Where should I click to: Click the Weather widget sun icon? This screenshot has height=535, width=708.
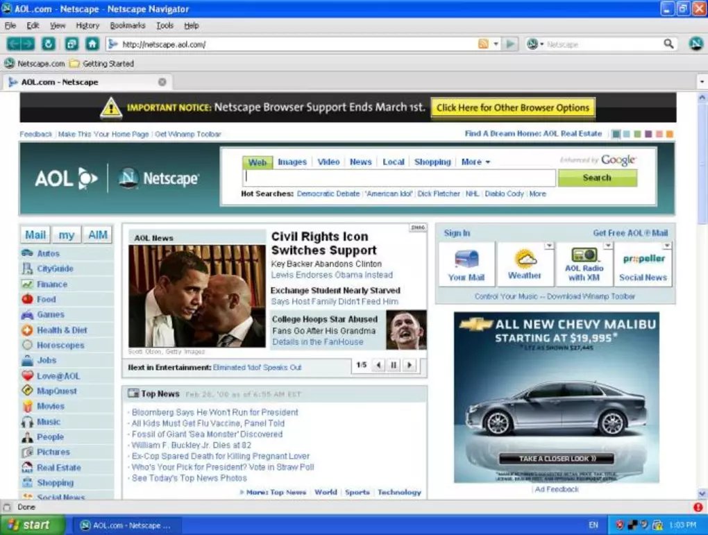524,258
